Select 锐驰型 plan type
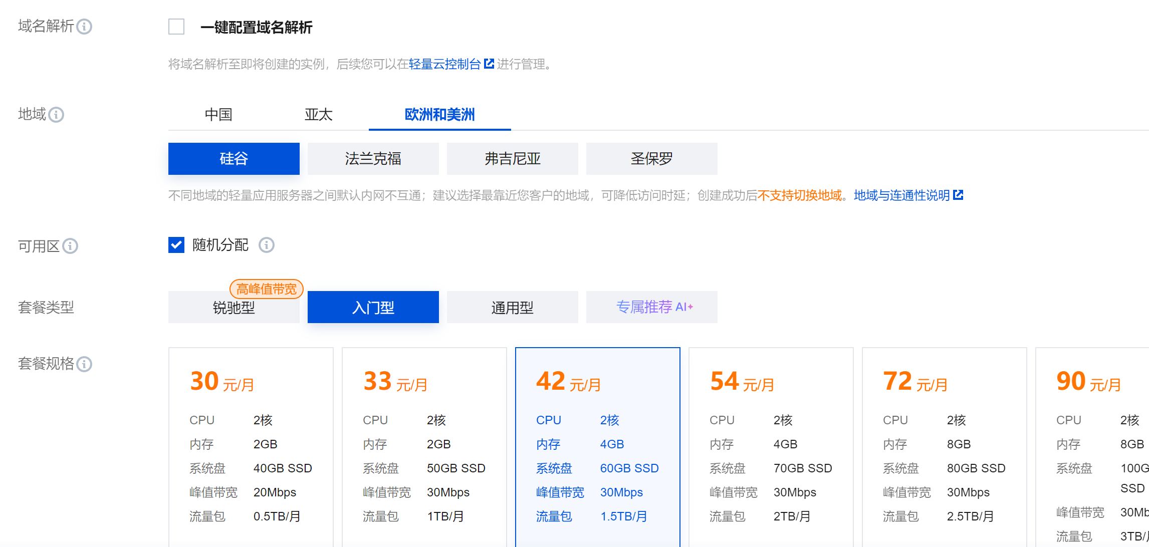 tap(234, 307)
